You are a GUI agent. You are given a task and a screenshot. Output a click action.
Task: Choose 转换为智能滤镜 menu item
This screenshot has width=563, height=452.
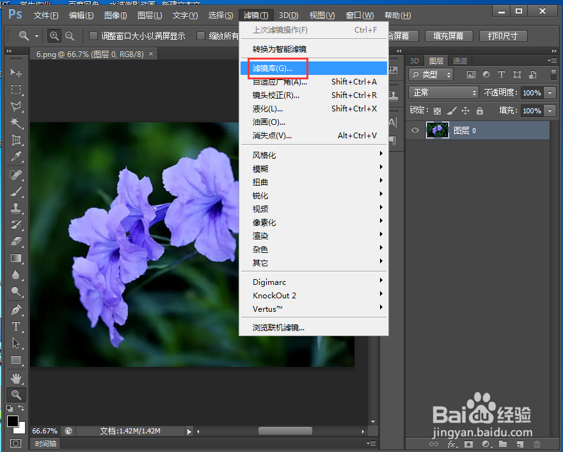[313, 49]
